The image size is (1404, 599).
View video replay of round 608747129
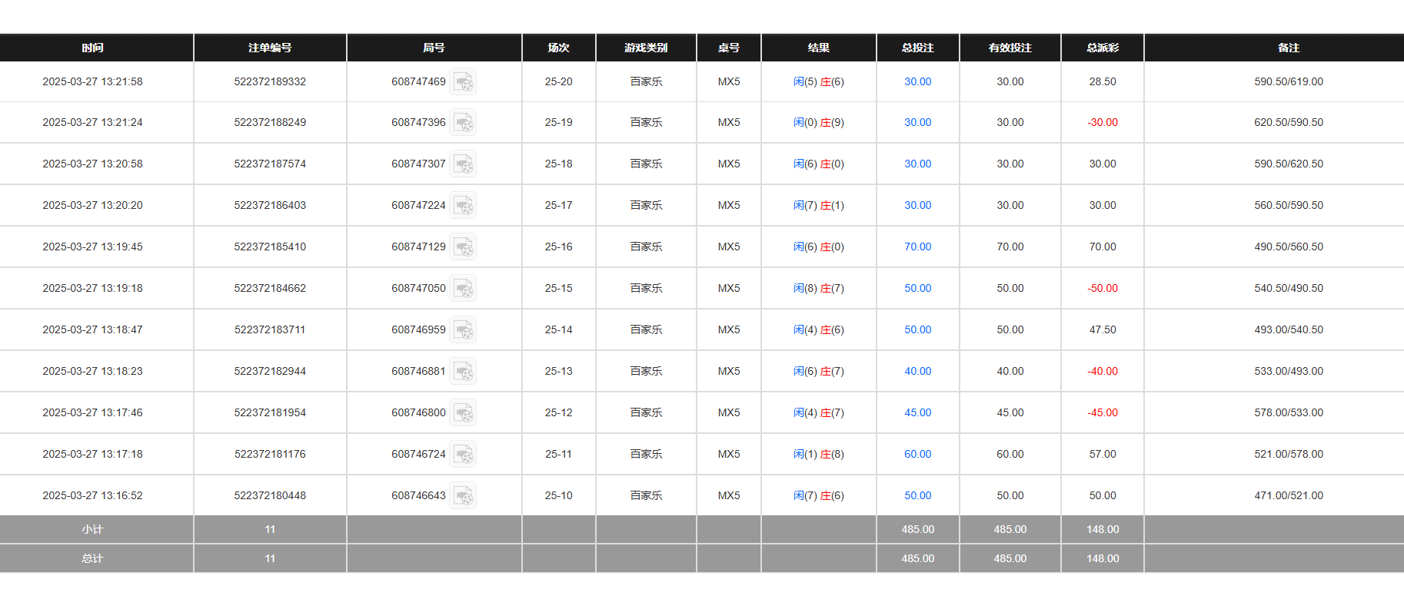point(463,247)
